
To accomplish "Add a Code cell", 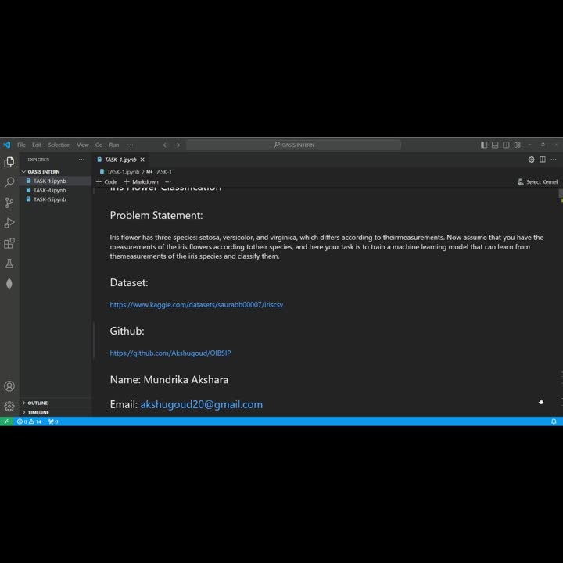I will pyautogui.click(x=106, y=181).
